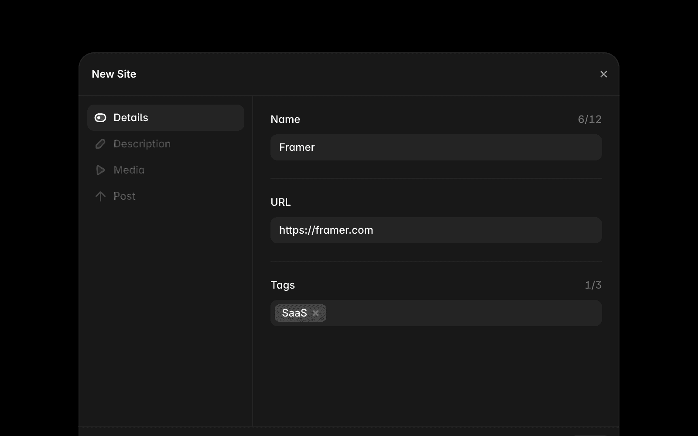Click the empty area of the Tags input
This screenshot has height=436, width=698.
pyautogui.click(x=464, y=313)
